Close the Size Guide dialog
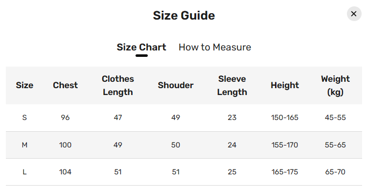366x192 pixels. tap(354, 14)
